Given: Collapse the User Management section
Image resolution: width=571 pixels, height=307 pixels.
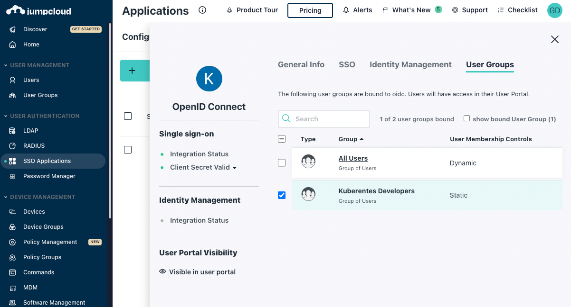Looking at the screenshot, I should (6, 65).
